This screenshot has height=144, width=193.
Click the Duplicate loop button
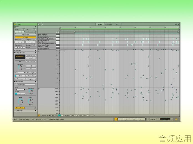point(26,34)
